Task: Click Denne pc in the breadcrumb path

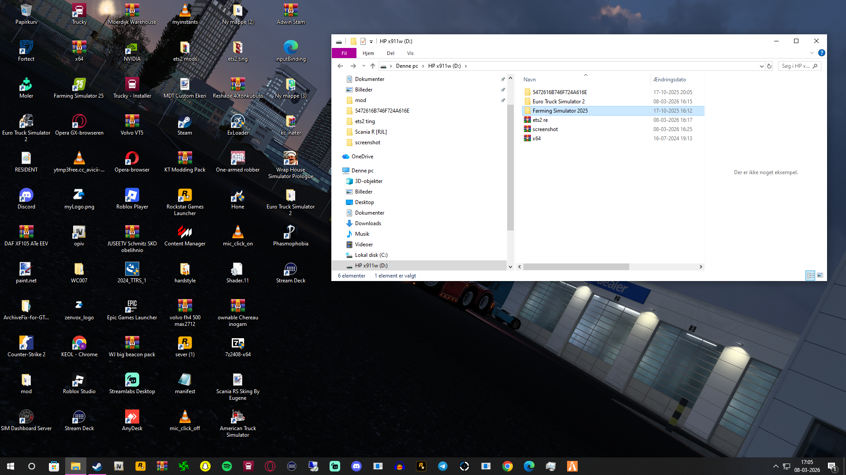Action: tap(407, 66)
